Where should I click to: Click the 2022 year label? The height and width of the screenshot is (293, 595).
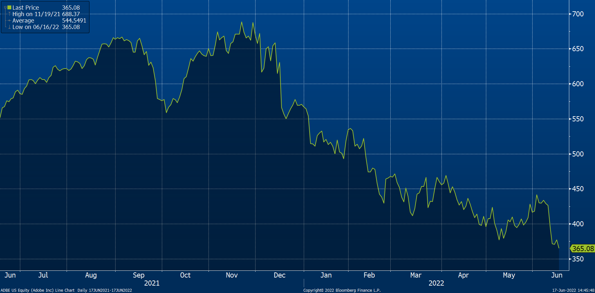pyautogui.click(x=436, y=283)
